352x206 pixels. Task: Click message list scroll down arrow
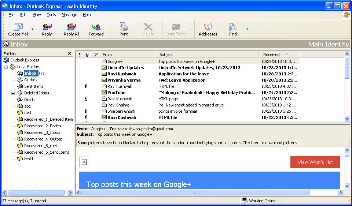347,119
